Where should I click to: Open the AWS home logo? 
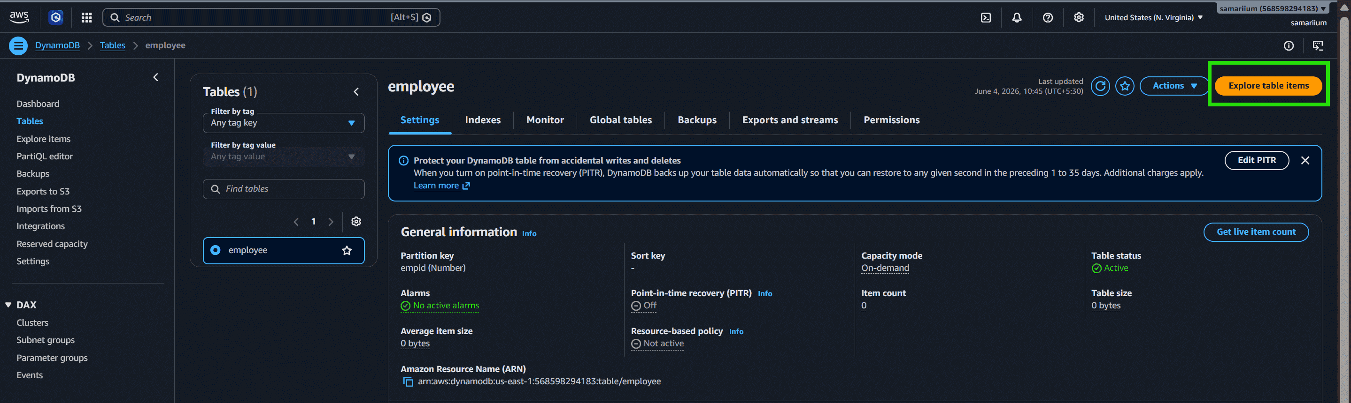click(x=19, y=17)
